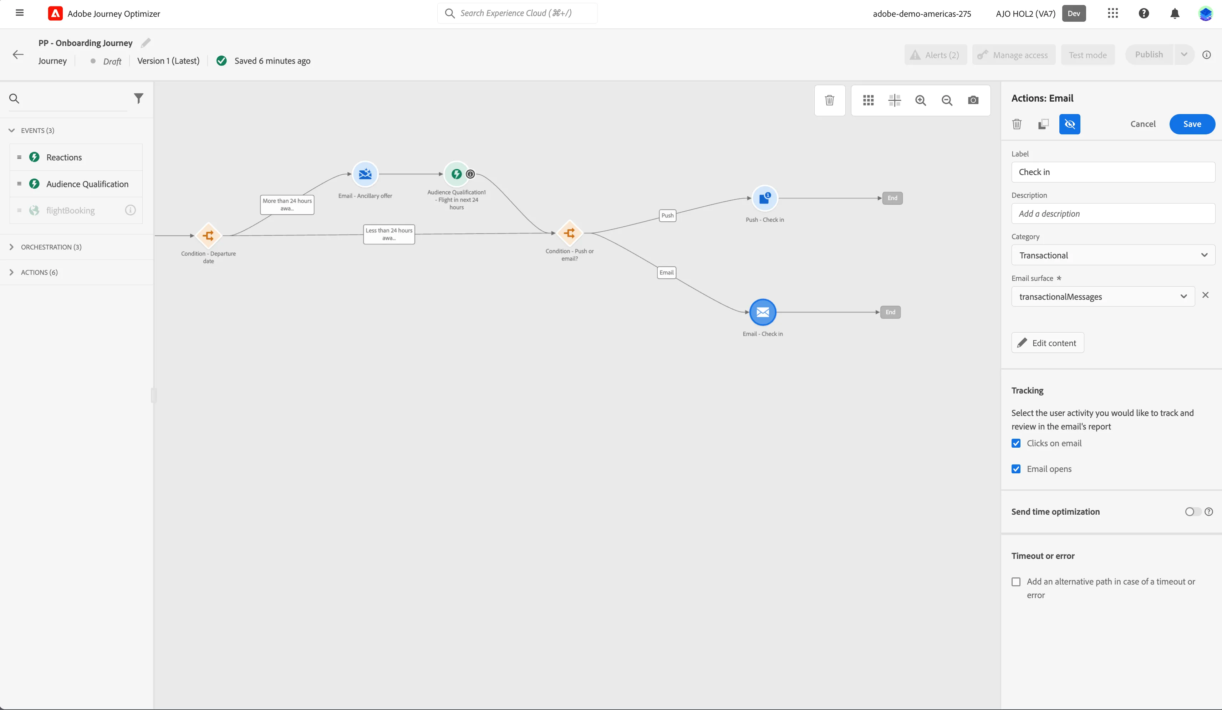Enable Send time optimization toggle
The height and width of the screenshot is (710, 1222).
[1193, 511]
